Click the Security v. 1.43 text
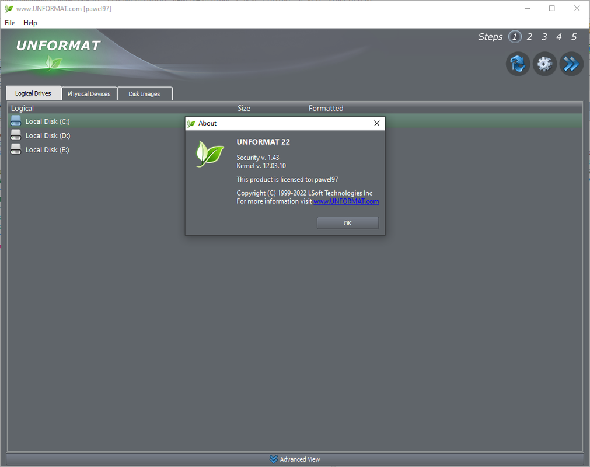 pyautogui.click(x=258, y=157)
